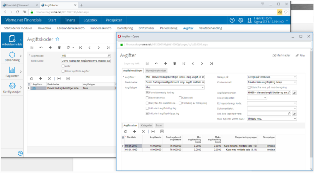315x173 pixels.
Task: Open Rapporter in left sidebar
Action: tap(12, 73)
